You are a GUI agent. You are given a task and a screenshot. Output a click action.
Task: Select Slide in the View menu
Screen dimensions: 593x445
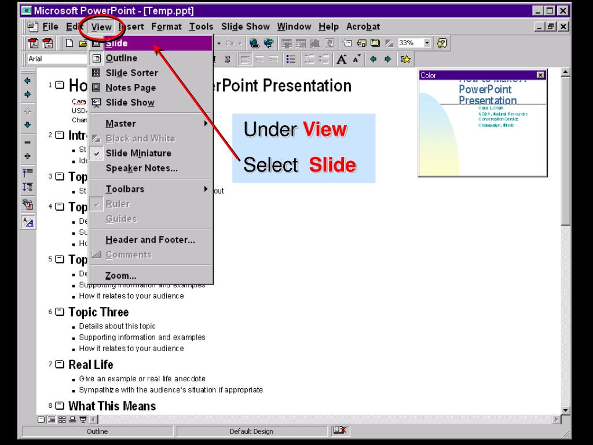(151, 43)
